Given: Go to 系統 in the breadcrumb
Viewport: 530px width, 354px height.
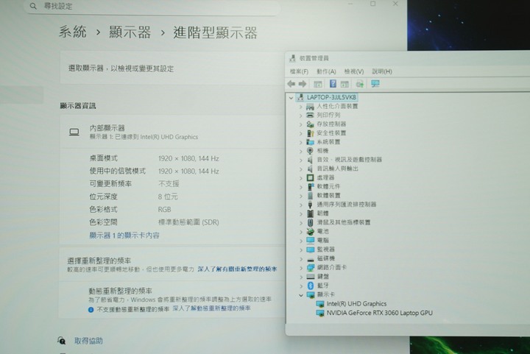Looking at the screenshot, I should click(x=73, y=32).
